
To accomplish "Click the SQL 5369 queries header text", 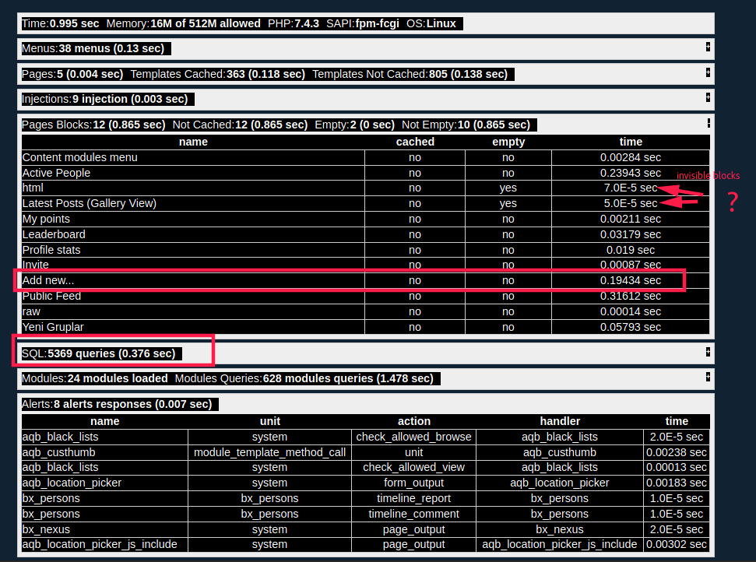I will [99, 353].
